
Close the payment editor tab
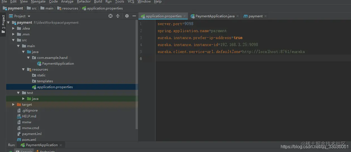pyautogui.click(x=265, y=16)
